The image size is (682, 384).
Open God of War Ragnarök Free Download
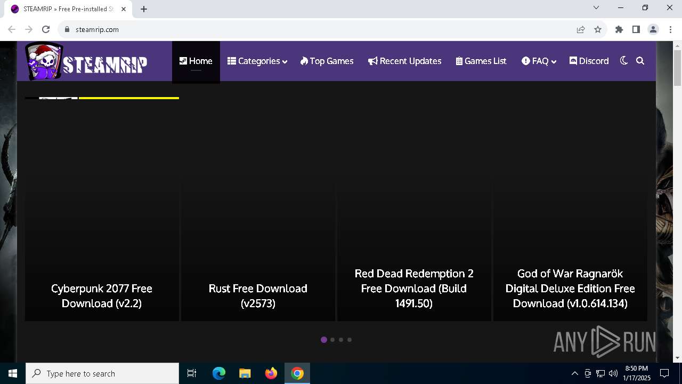tap(570, 289)
